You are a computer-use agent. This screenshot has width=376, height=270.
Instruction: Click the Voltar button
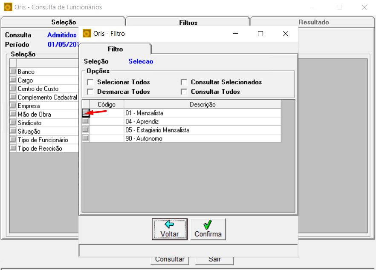(170, 229)
